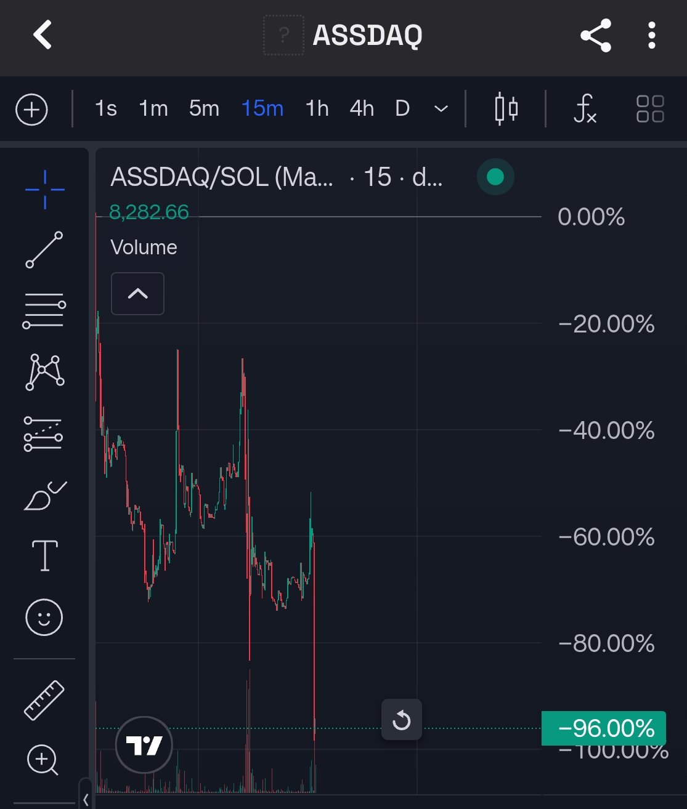Expand the more timeframes dropdown
The width and height of the screenshot is (687, 809).
[441, 109]
